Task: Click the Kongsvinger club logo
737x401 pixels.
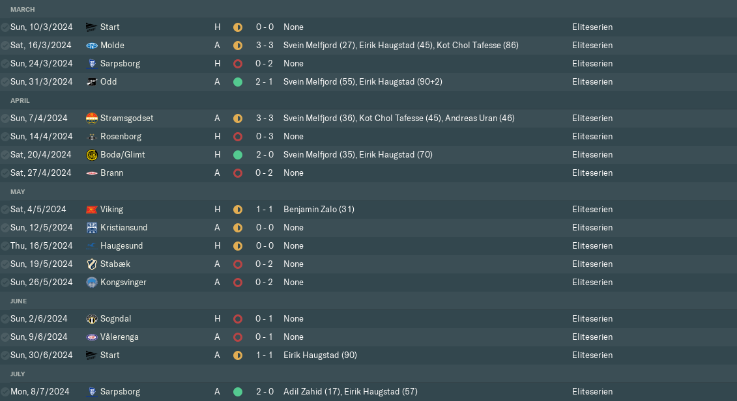Action: coord(92,283)
